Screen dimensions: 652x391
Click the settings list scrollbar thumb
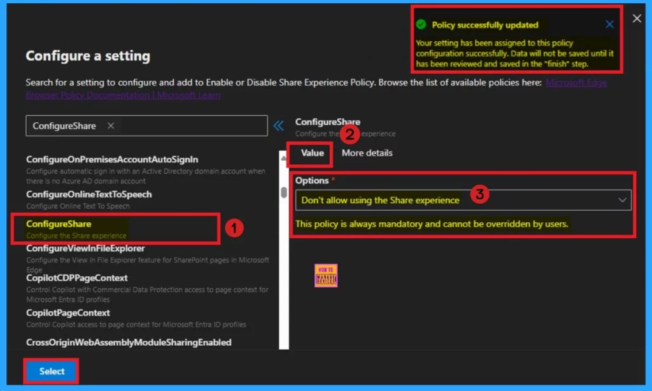click(x=283, y=192)
